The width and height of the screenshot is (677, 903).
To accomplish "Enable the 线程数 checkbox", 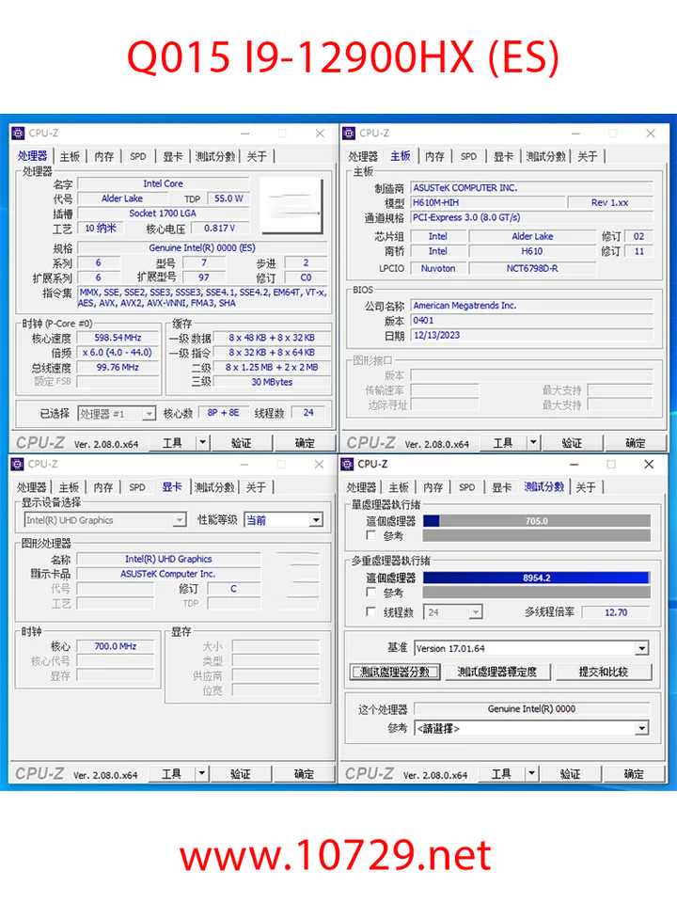I will (x=371, y=611).
